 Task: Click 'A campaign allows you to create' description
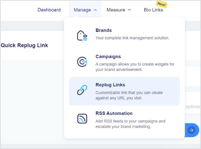(135, 67)
